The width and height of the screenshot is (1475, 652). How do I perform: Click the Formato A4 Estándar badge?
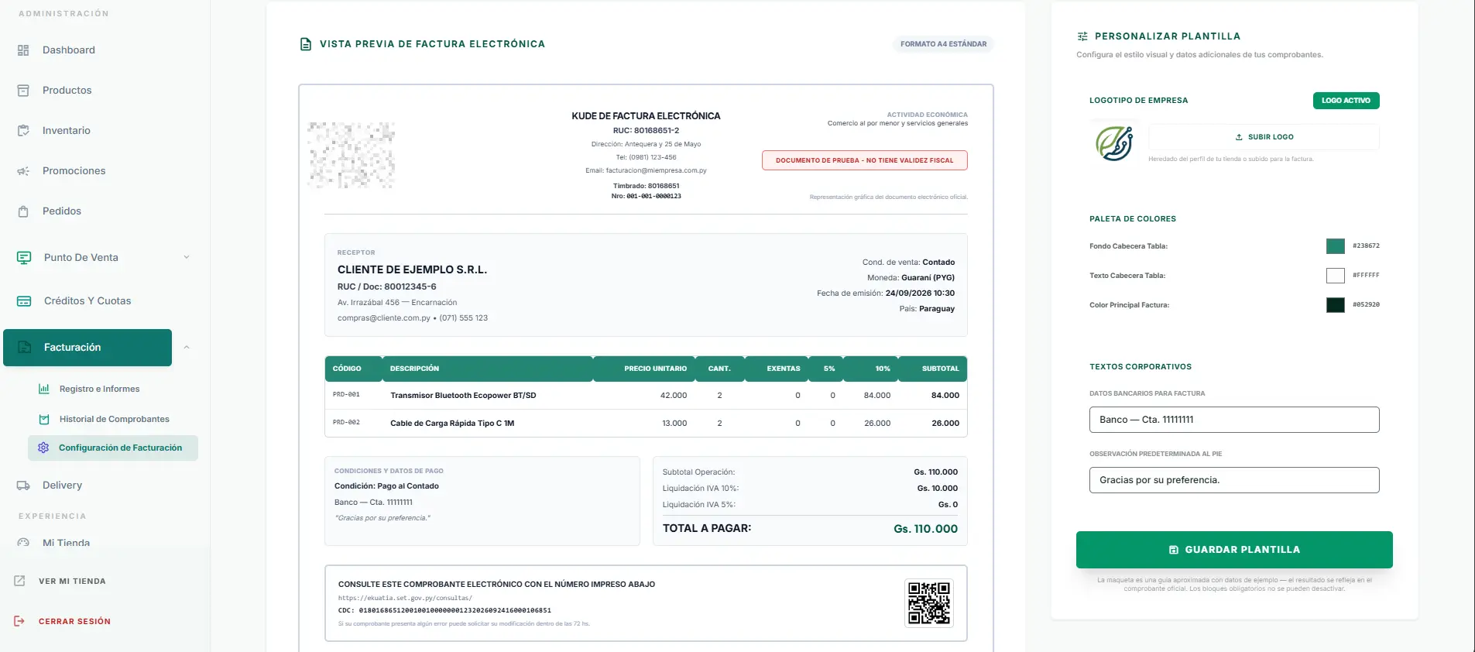tap(943, 44)
